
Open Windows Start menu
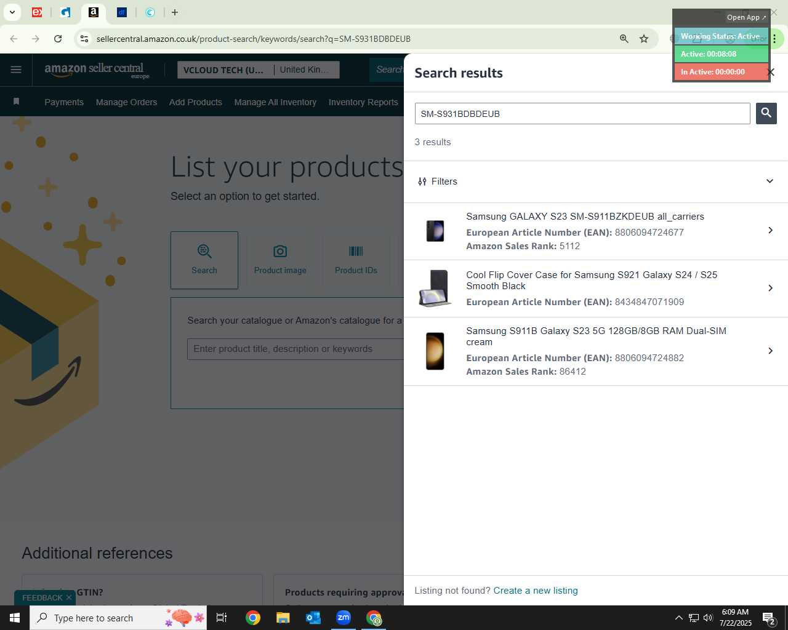click(x=15, y=618)
